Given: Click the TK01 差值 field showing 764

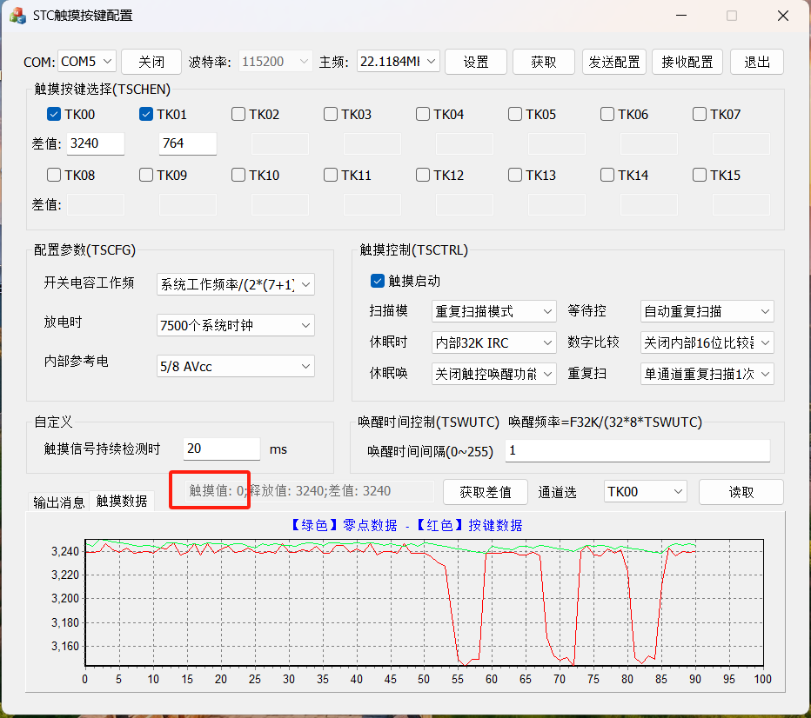Looking at the screenshot, I should pos(188,143).
